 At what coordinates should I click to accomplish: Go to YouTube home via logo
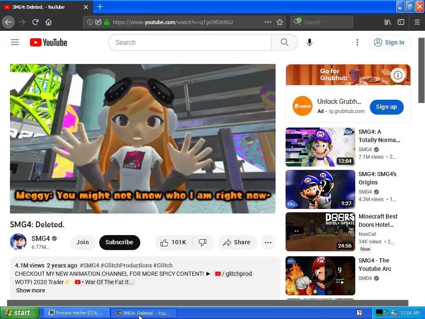49,42
